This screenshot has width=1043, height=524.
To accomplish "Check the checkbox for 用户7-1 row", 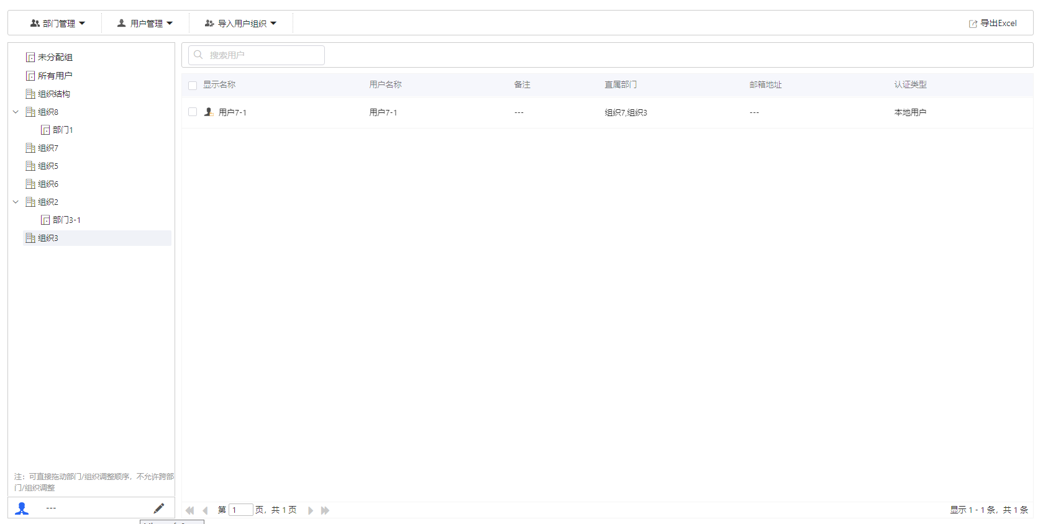I will pyautogui.click(x=193, y=112).
